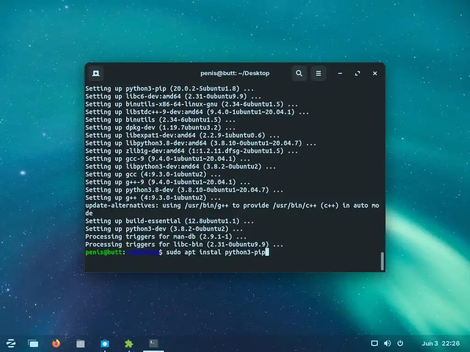The image size is (470, 352).
Task: Click line 'Setting up g++ (4:9.3.0-1ubuntu2)'
Action: (153, 198)
